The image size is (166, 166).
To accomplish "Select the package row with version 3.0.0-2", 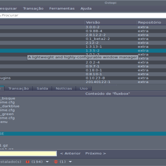I will tap(83, 27).
